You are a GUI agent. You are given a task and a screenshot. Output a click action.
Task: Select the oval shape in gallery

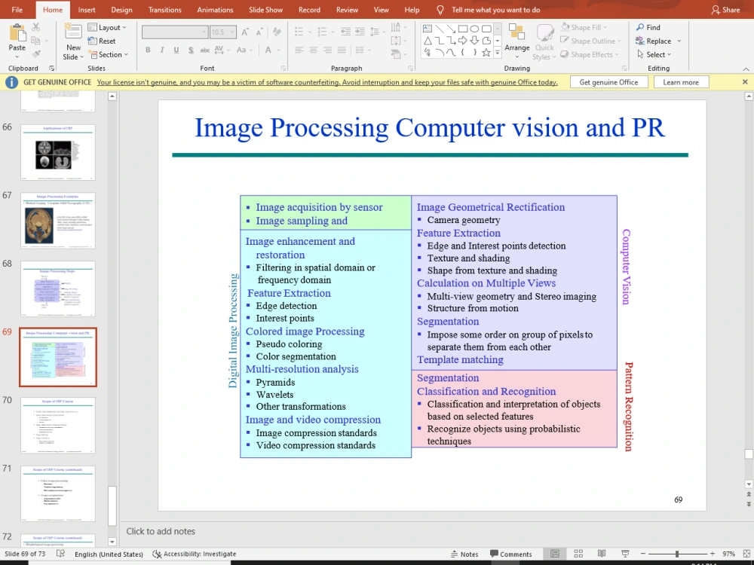(x=474, y=29)
